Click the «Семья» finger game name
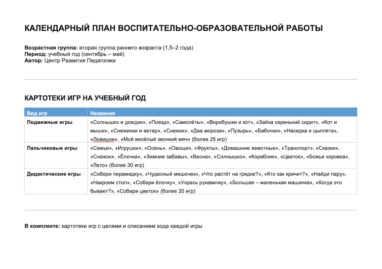382x269 pixels. click(101, 148)
